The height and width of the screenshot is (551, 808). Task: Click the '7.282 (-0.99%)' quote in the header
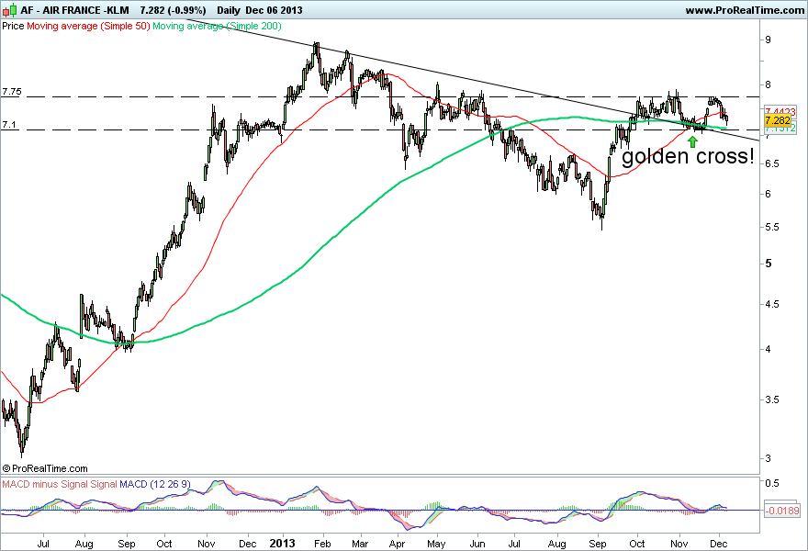click(174, 10)
